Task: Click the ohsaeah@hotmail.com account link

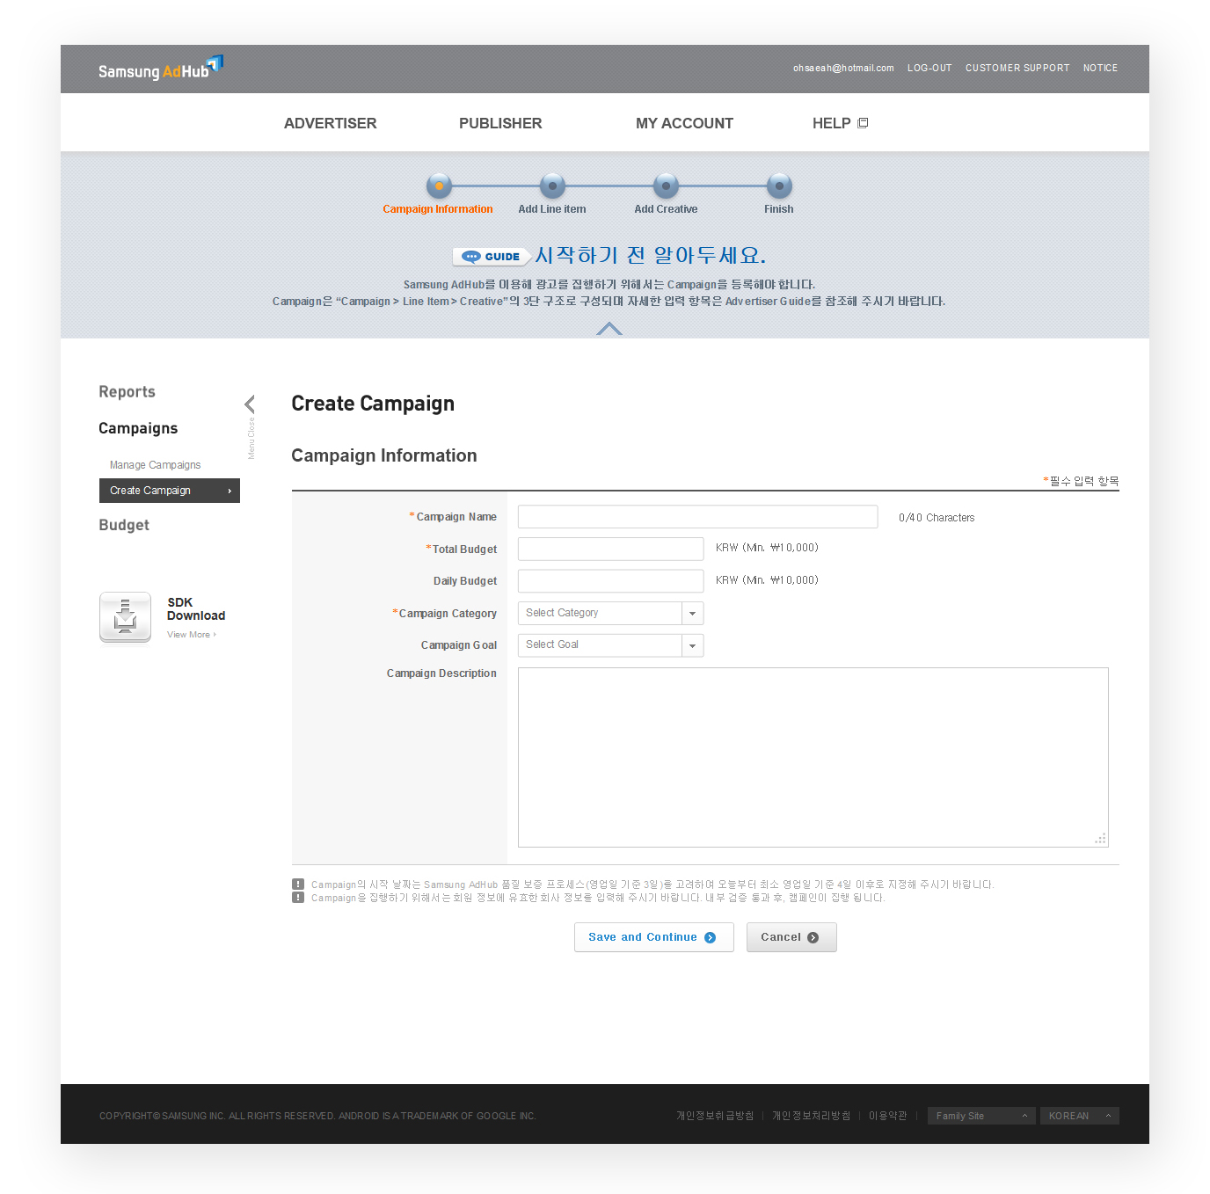Action: [843, 68]
